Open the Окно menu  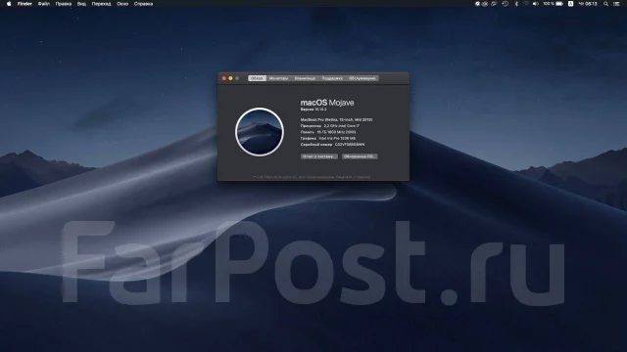[122, 4]
